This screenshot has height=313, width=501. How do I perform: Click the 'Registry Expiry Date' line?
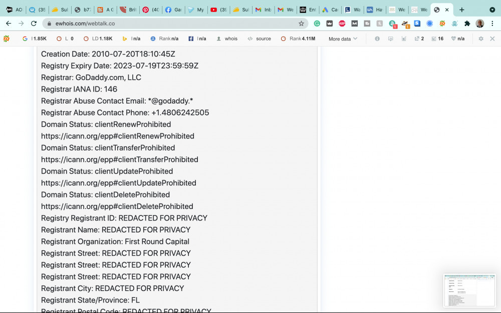pyautogui.click(x=120, y=65)
